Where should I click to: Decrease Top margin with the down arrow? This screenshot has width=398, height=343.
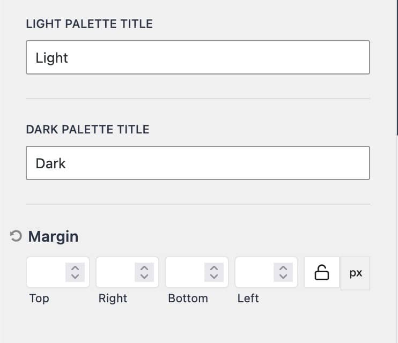coord(75,277)
